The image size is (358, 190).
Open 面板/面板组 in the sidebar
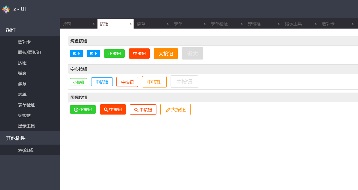(x=29, y=52)
